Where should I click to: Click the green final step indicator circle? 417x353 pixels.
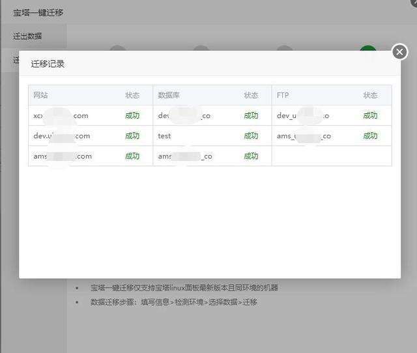pyautogui.click(x=367, y=48)
